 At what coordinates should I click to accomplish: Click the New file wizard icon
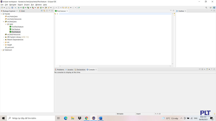(2, 8)
